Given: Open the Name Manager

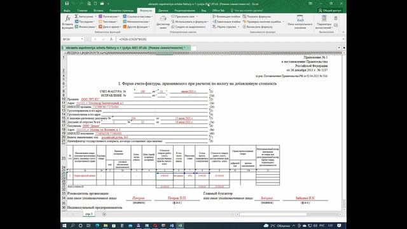Looking at the screenshot, I should [x=163, y=22].
